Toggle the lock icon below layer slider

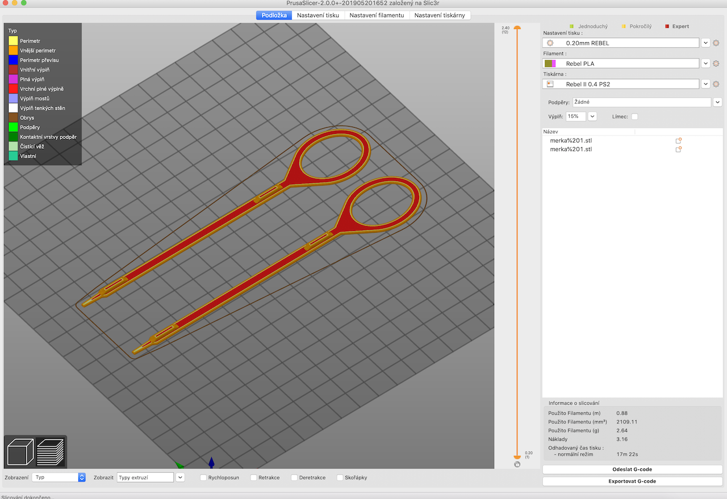517,464
